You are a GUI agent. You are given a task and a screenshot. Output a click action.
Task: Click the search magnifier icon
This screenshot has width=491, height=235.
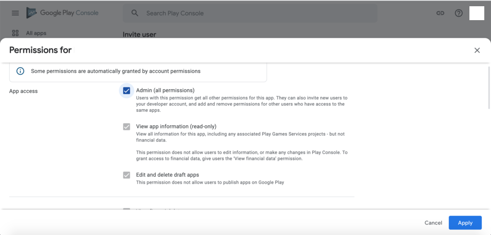(135, 13)
